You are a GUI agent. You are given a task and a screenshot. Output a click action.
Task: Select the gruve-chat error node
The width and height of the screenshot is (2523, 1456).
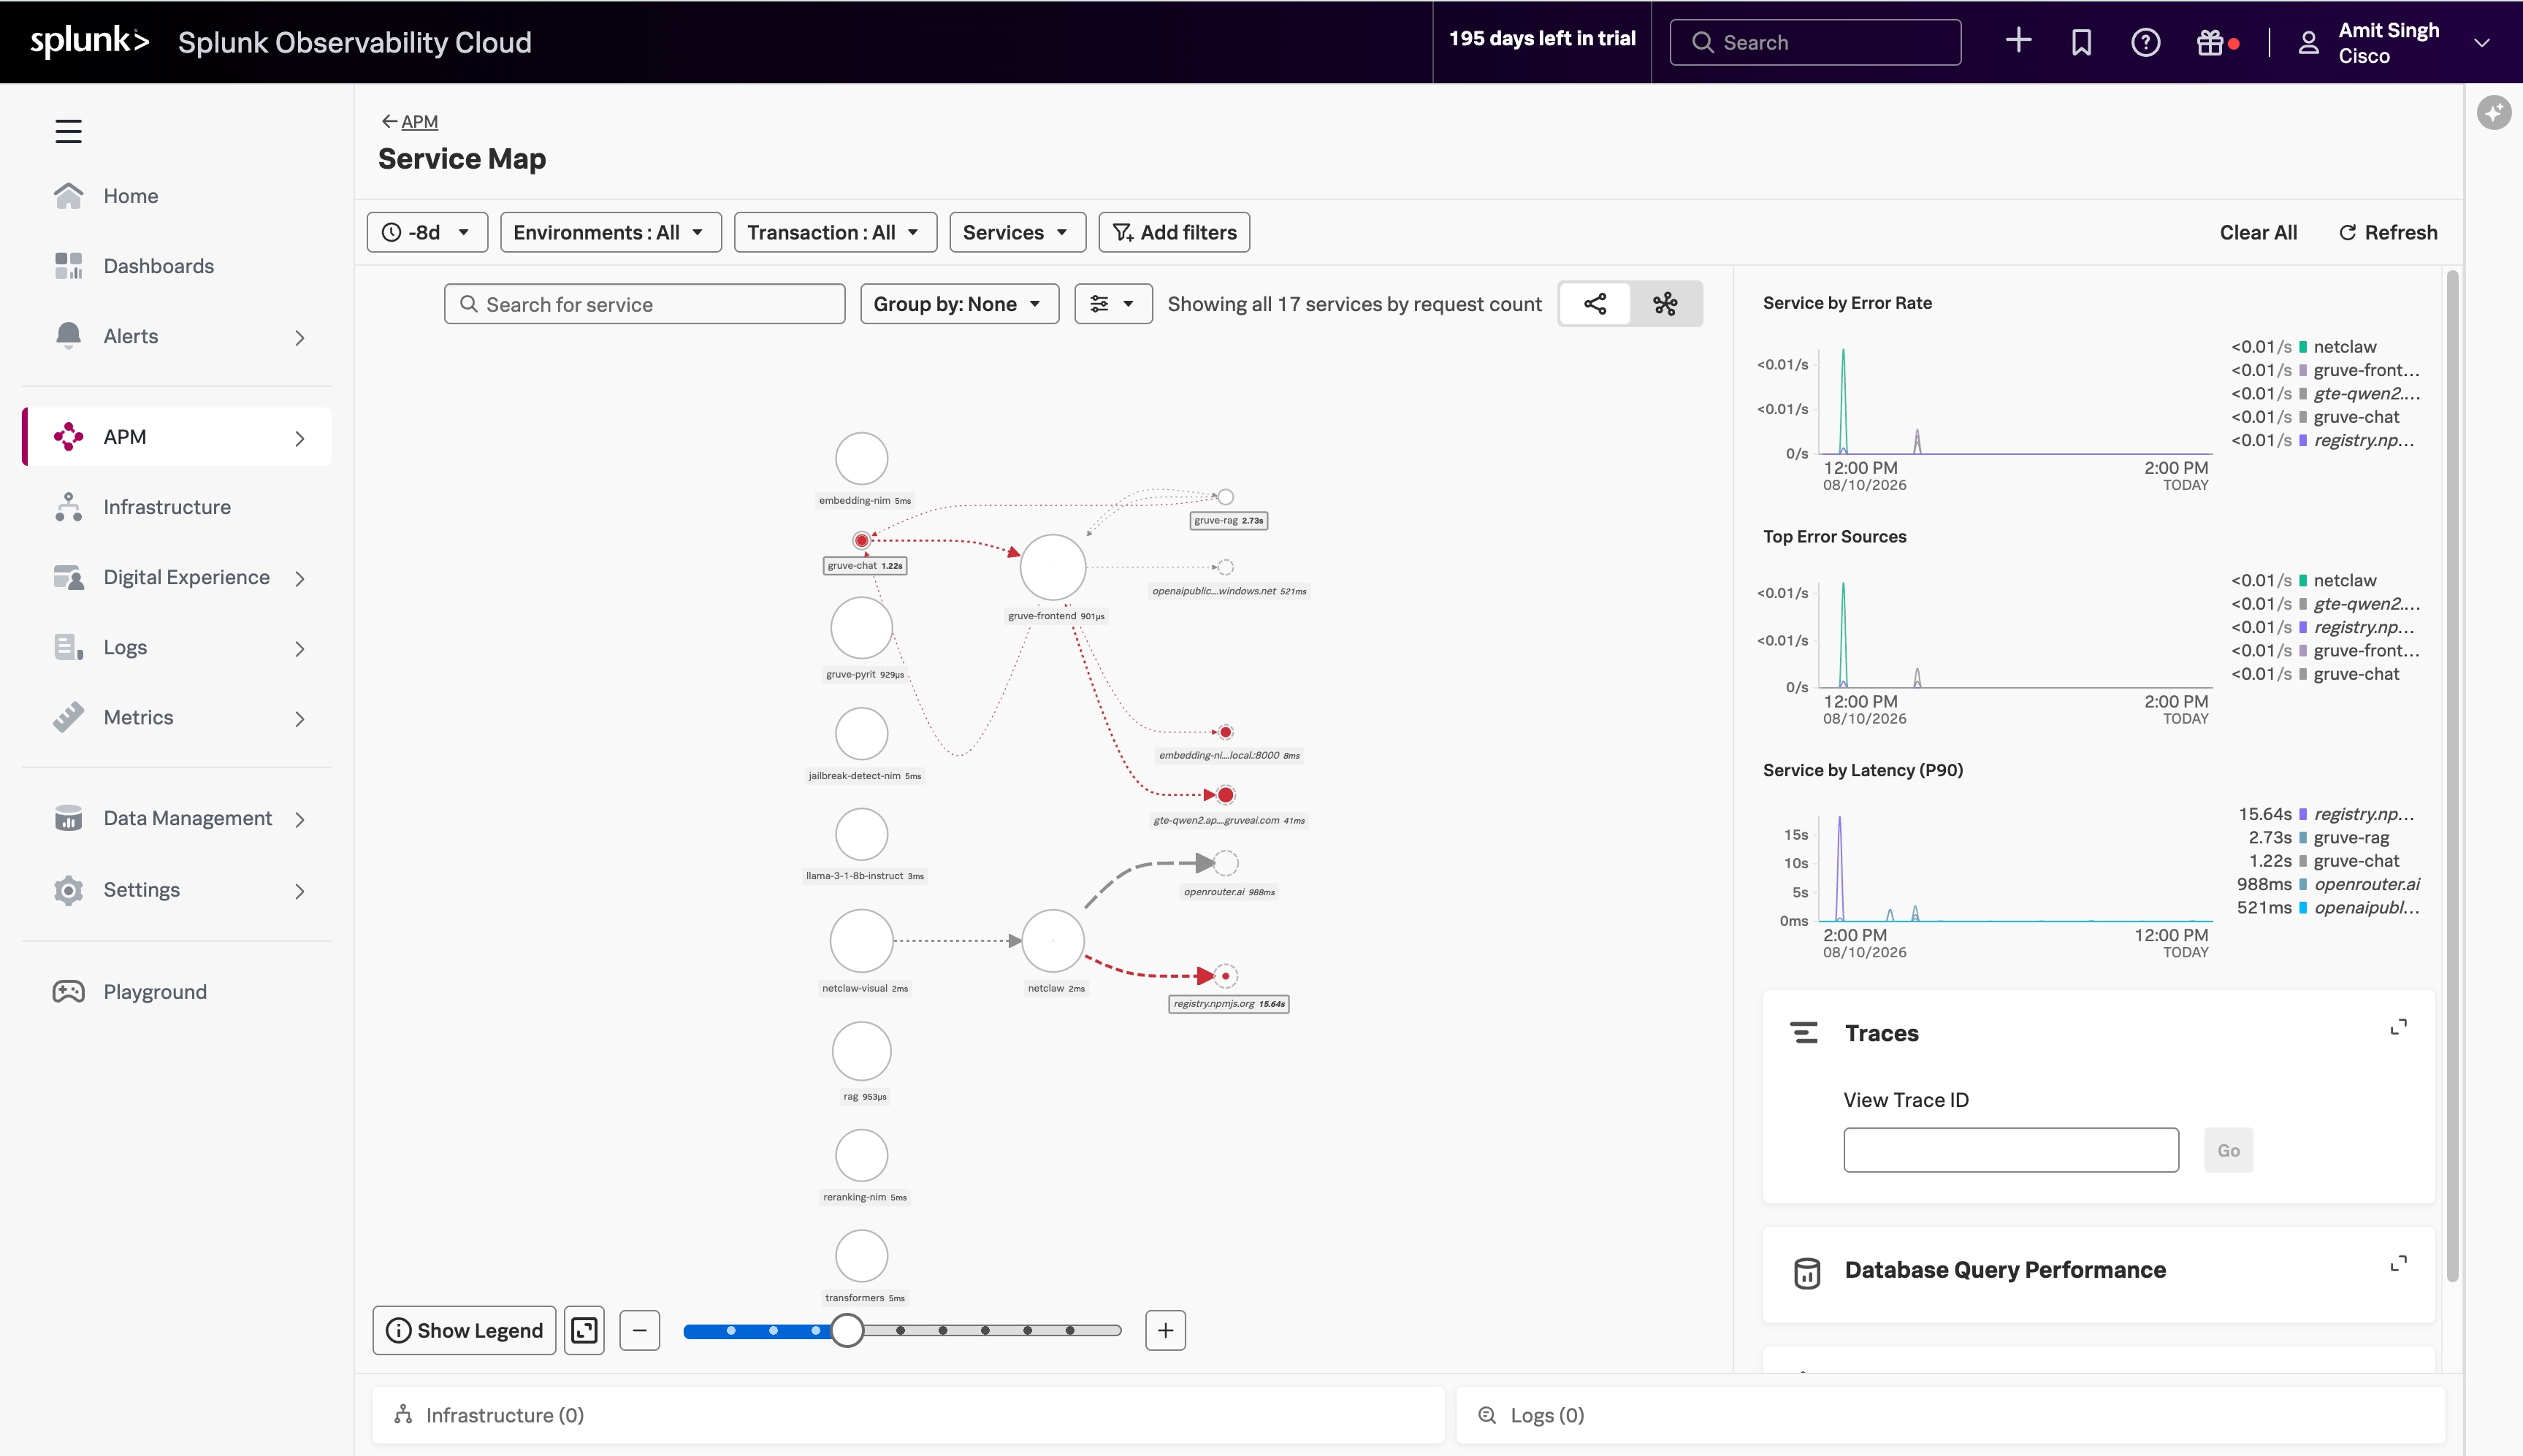pyautogui.click(x=861, y=540)
